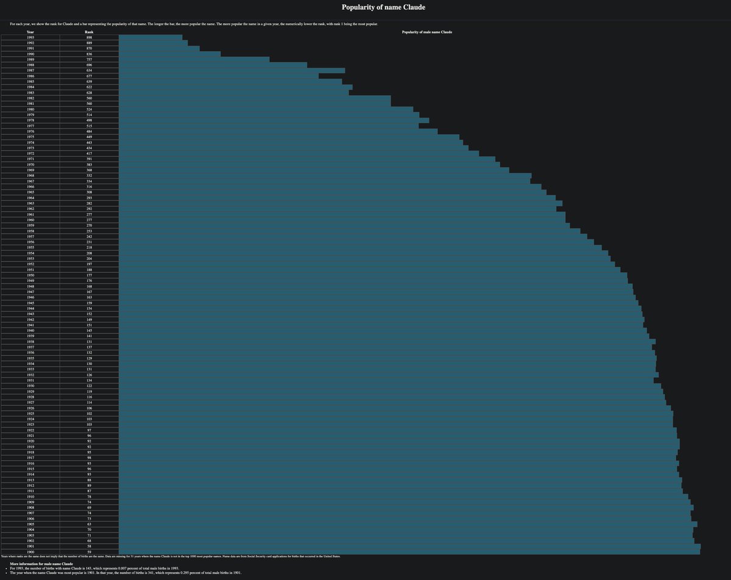Select the rank cell '449'
The height and width of the screenshot is (580, 731).
point(89,136)
